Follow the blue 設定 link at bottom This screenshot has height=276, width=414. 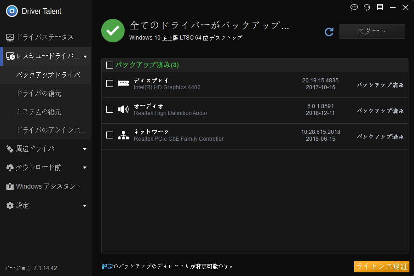pos(107,266)
